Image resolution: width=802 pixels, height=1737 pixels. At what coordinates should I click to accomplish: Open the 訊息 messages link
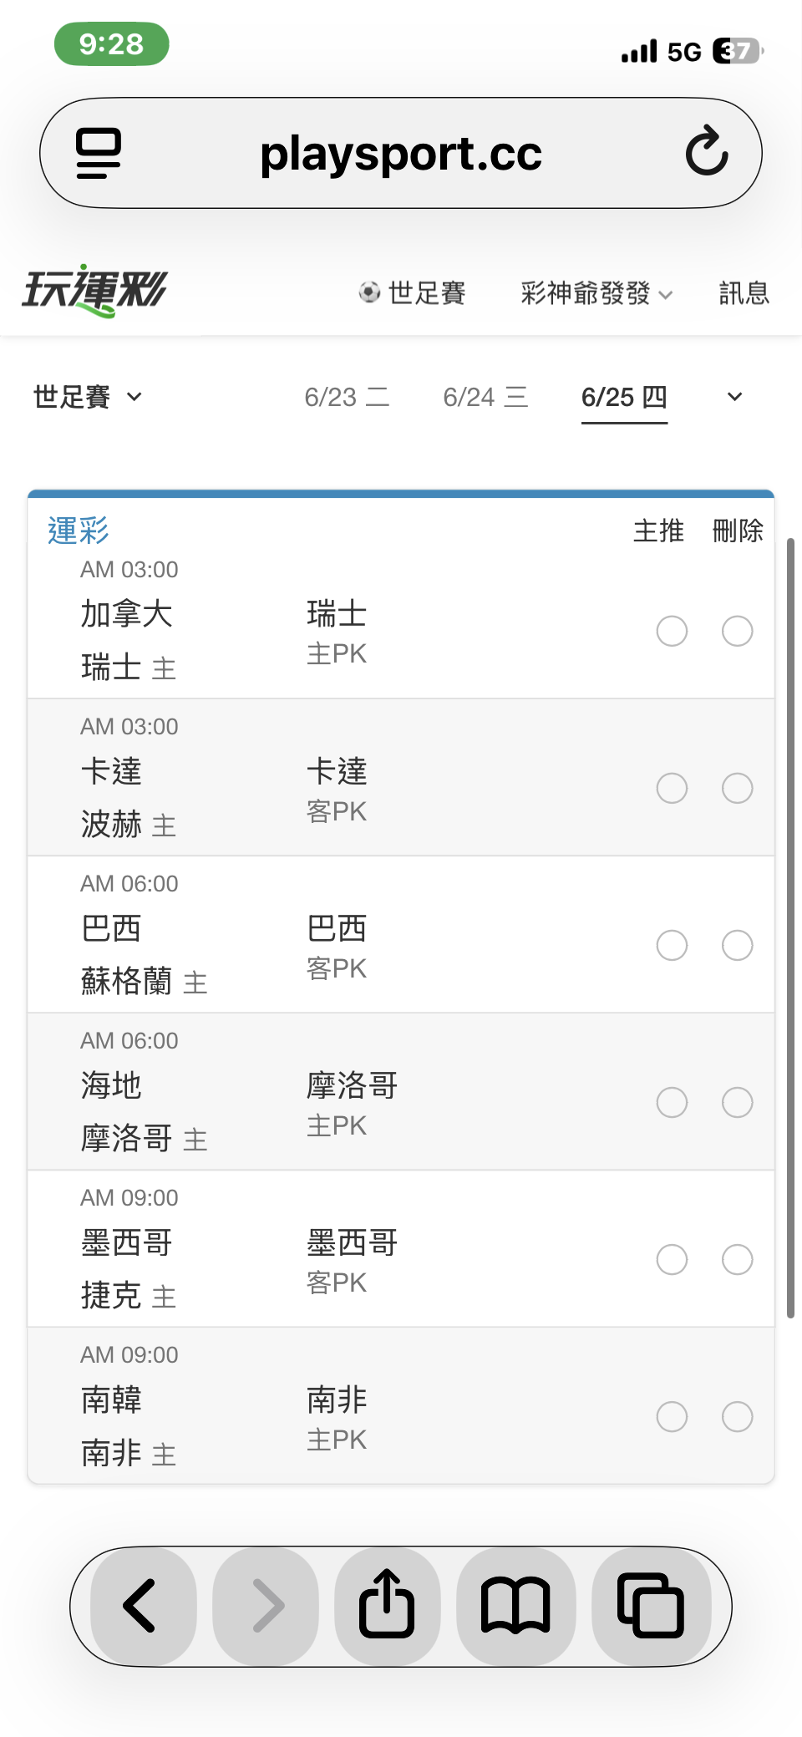(x=744, y=293)
